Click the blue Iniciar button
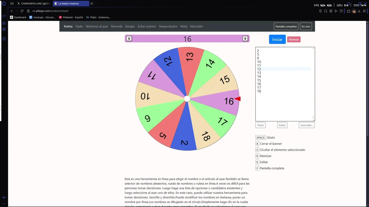 [277, 39]
